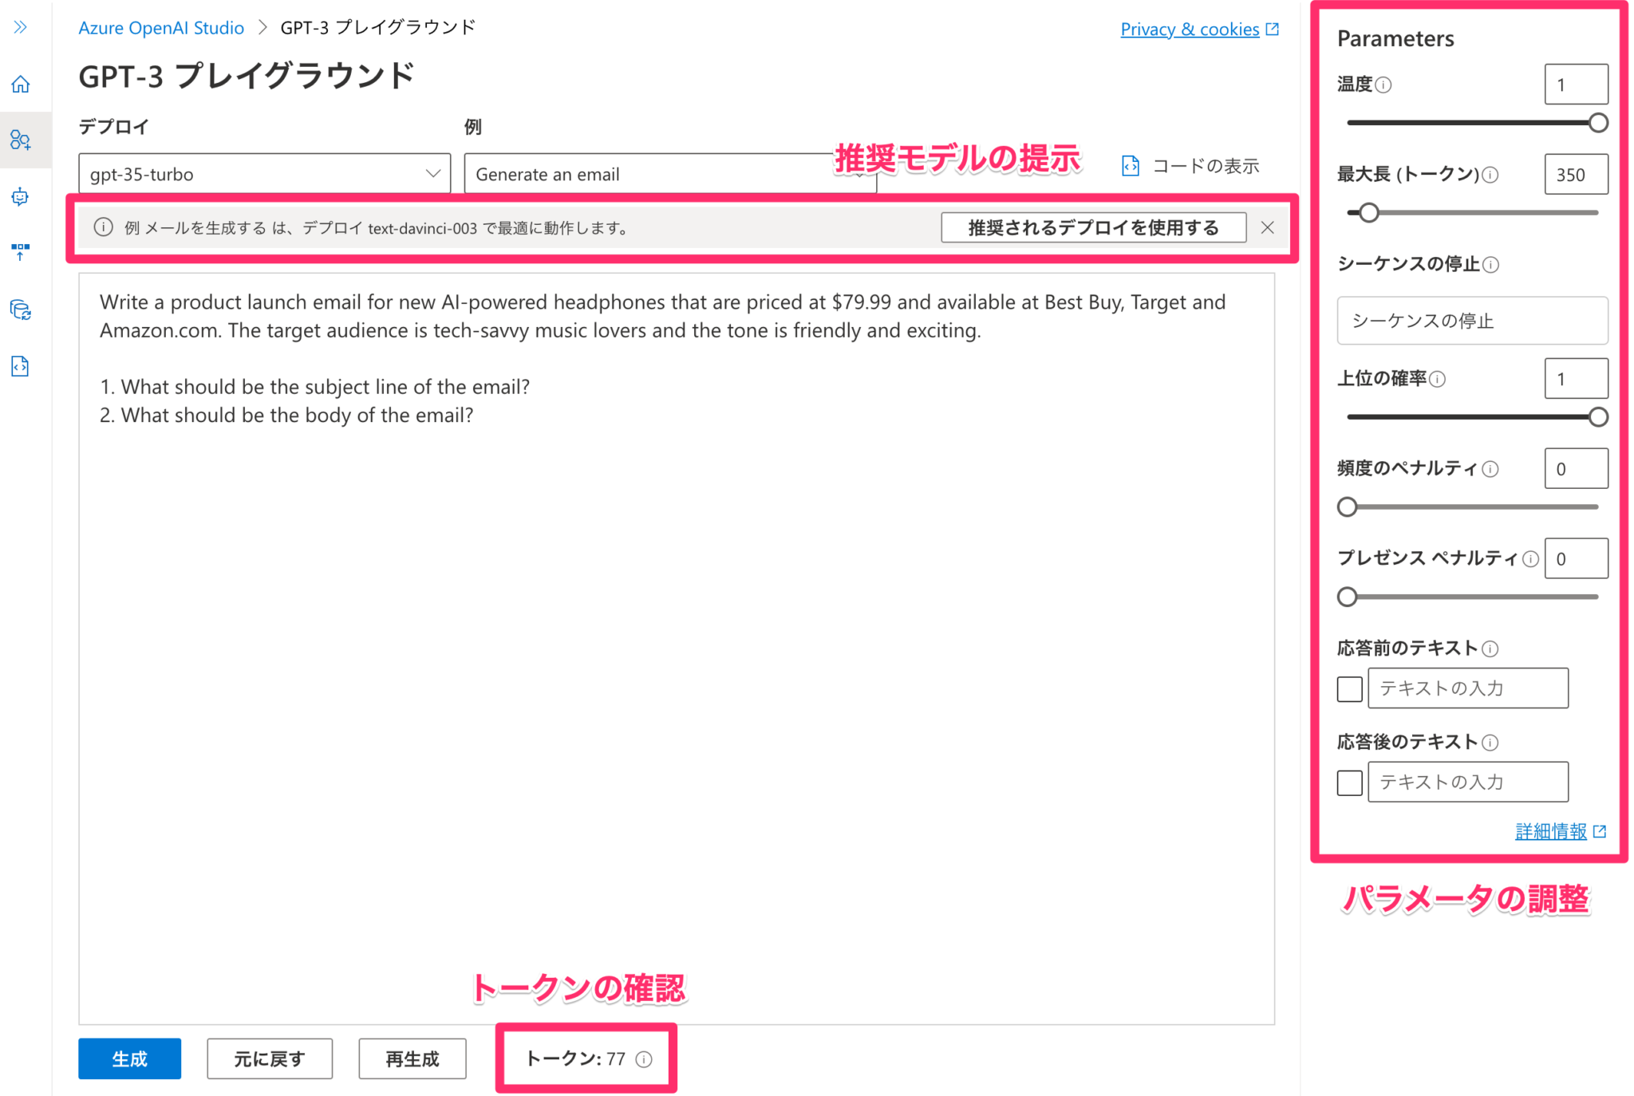Image resolution: width=1634 pixels, height=1096 pixels.
Task: Enable the 応答後のテキスト checkbox
Action: pos(1349,783)
